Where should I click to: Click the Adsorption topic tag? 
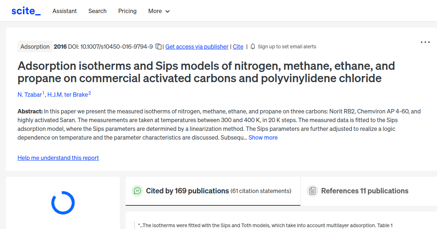(35, 47)
